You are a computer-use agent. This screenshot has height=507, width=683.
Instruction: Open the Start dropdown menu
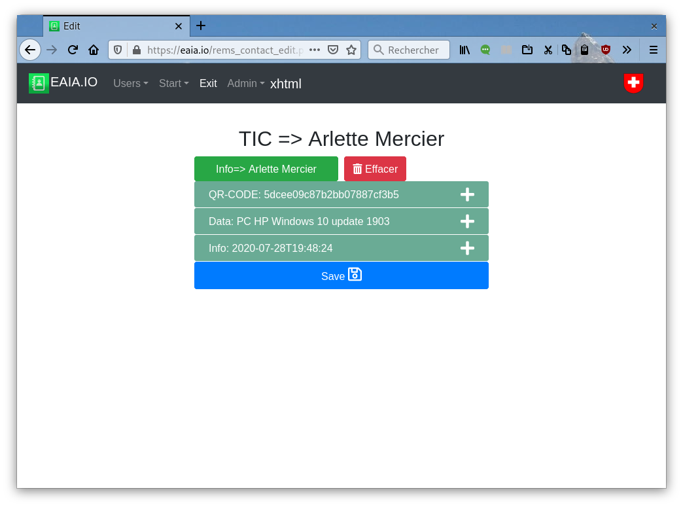point(173,83)
